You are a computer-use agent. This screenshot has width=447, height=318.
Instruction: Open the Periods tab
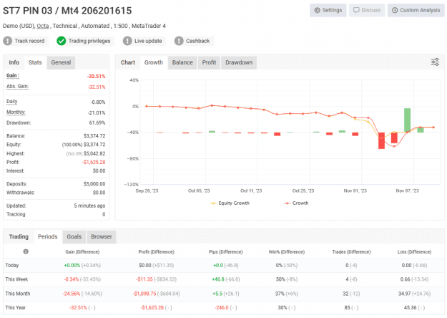pos(48,236)
